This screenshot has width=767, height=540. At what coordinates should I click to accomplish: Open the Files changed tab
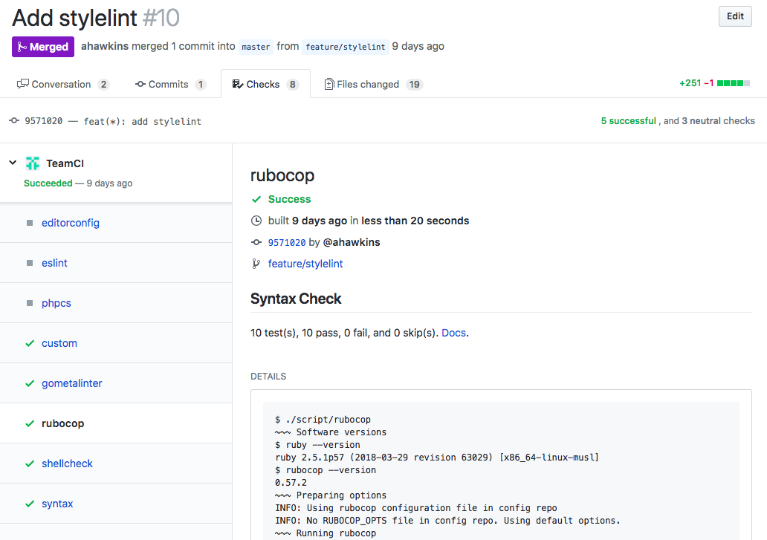click(x=373, y=85)
